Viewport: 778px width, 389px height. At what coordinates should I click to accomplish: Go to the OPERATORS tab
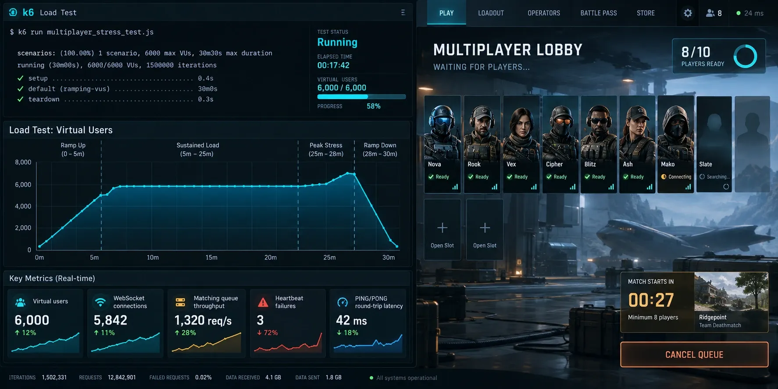(544, 13)
